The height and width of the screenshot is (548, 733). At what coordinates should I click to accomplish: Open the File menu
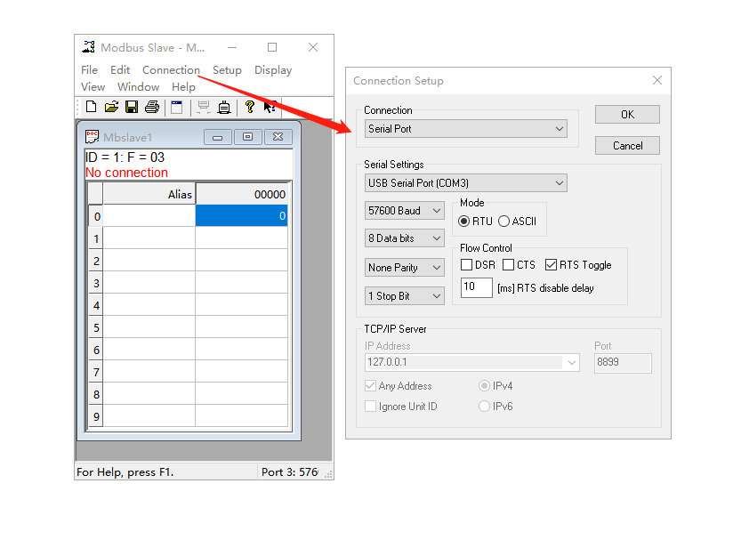tap(89, 70)
